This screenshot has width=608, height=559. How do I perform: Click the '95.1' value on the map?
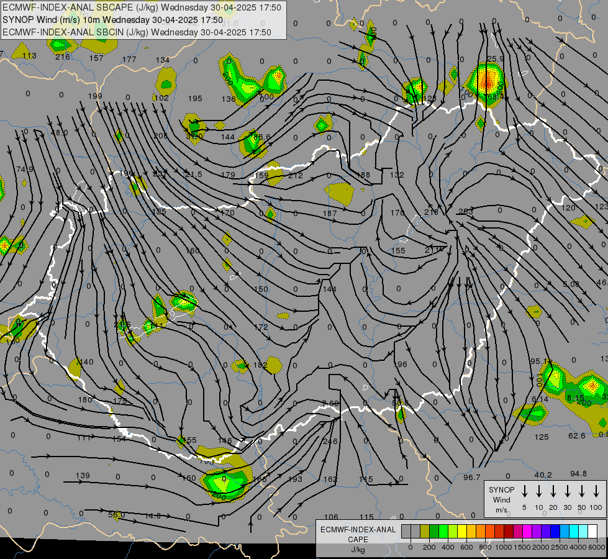coord(538,361)
